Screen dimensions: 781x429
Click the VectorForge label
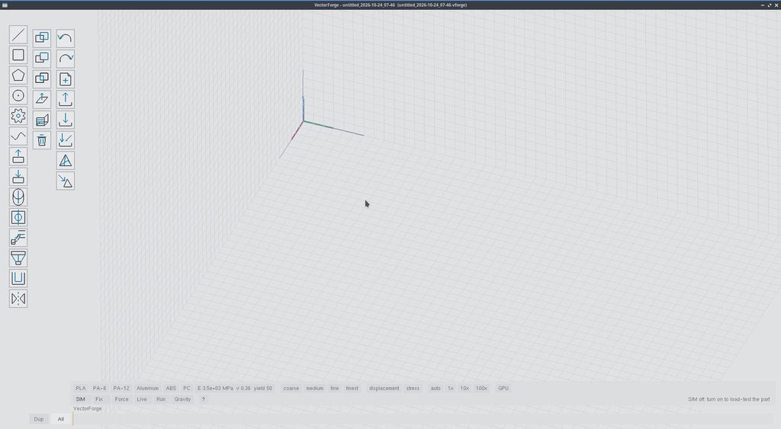click(88, 408)
